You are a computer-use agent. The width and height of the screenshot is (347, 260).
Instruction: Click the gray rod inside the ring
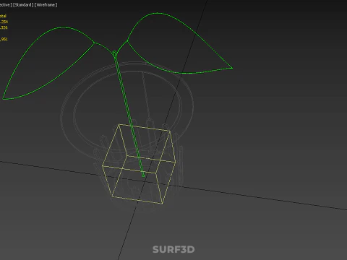[146, 94]
